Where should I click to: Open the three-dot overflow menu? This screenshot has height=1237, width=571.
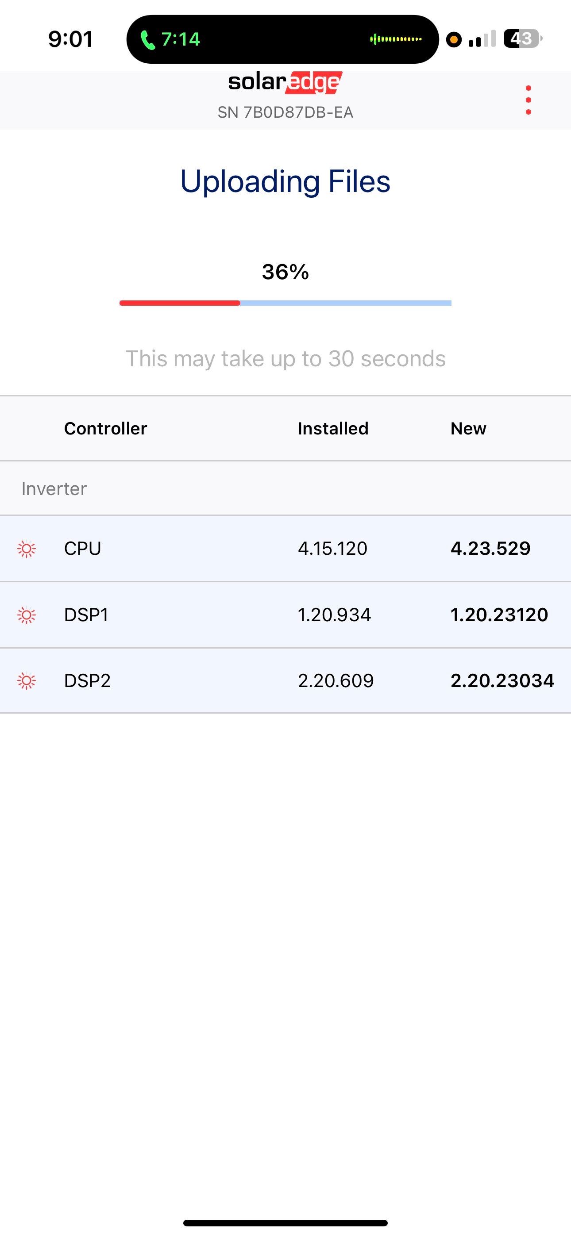[x=528, y=100]
